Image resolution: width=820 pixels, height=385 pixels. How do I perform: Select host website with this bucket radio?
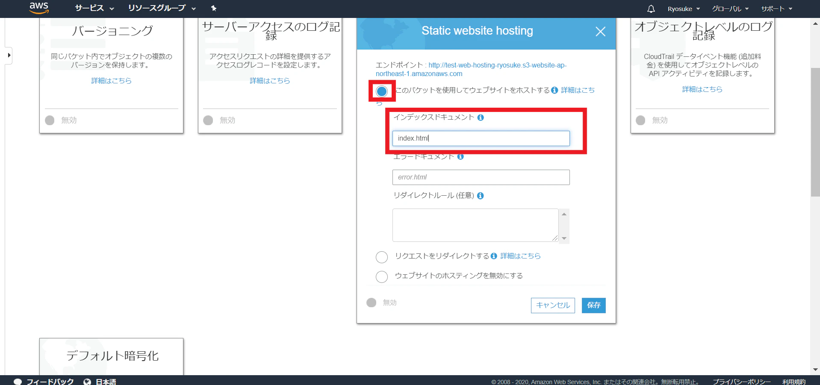pyautogui.click(x=382, y=91)
